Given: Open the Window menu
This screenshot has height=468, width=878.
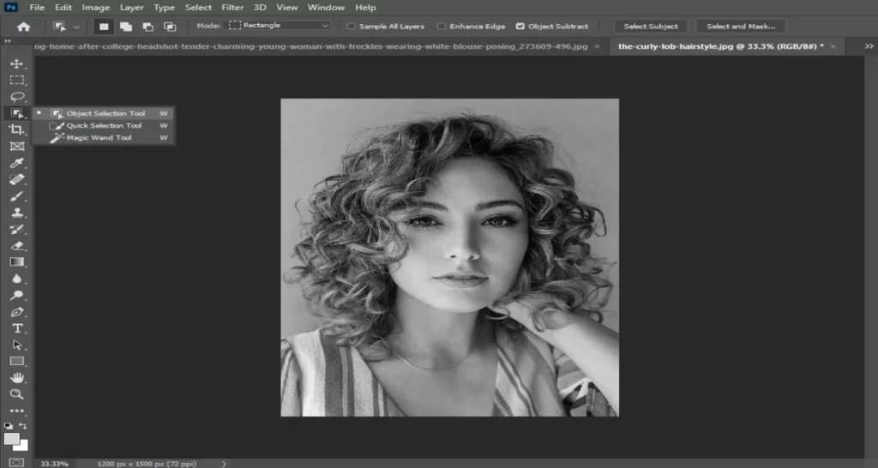Looking at the screenshot, I should pos(326,7).
